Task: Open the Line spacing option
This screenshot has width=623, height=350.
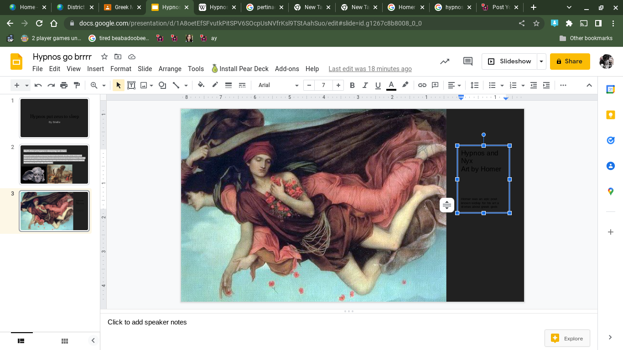Action: coord(475,85)
